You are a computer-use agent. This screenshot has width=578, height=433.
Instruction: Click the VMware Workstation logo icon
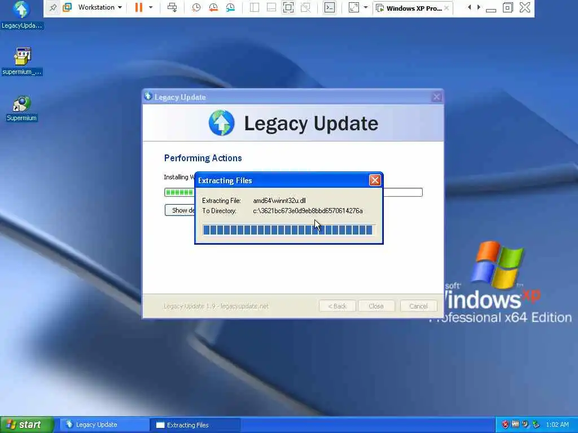tap(67, 7)
